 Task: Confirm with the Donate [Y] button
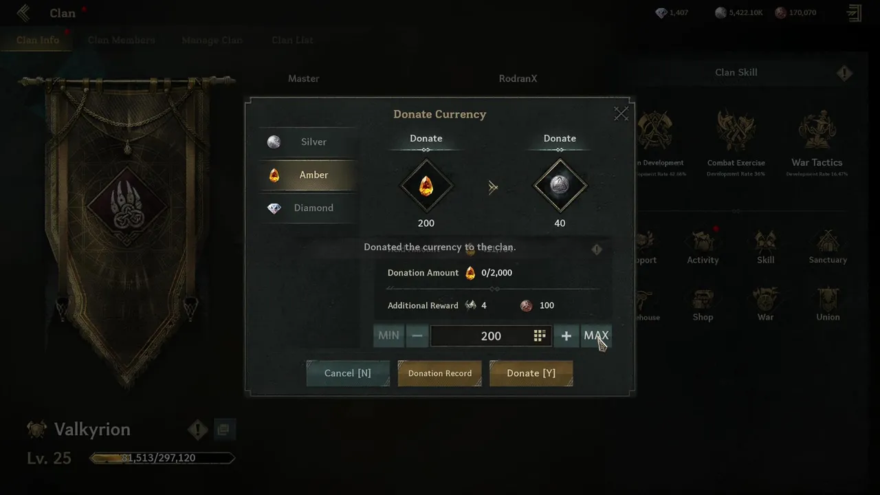tap(531, 373)
